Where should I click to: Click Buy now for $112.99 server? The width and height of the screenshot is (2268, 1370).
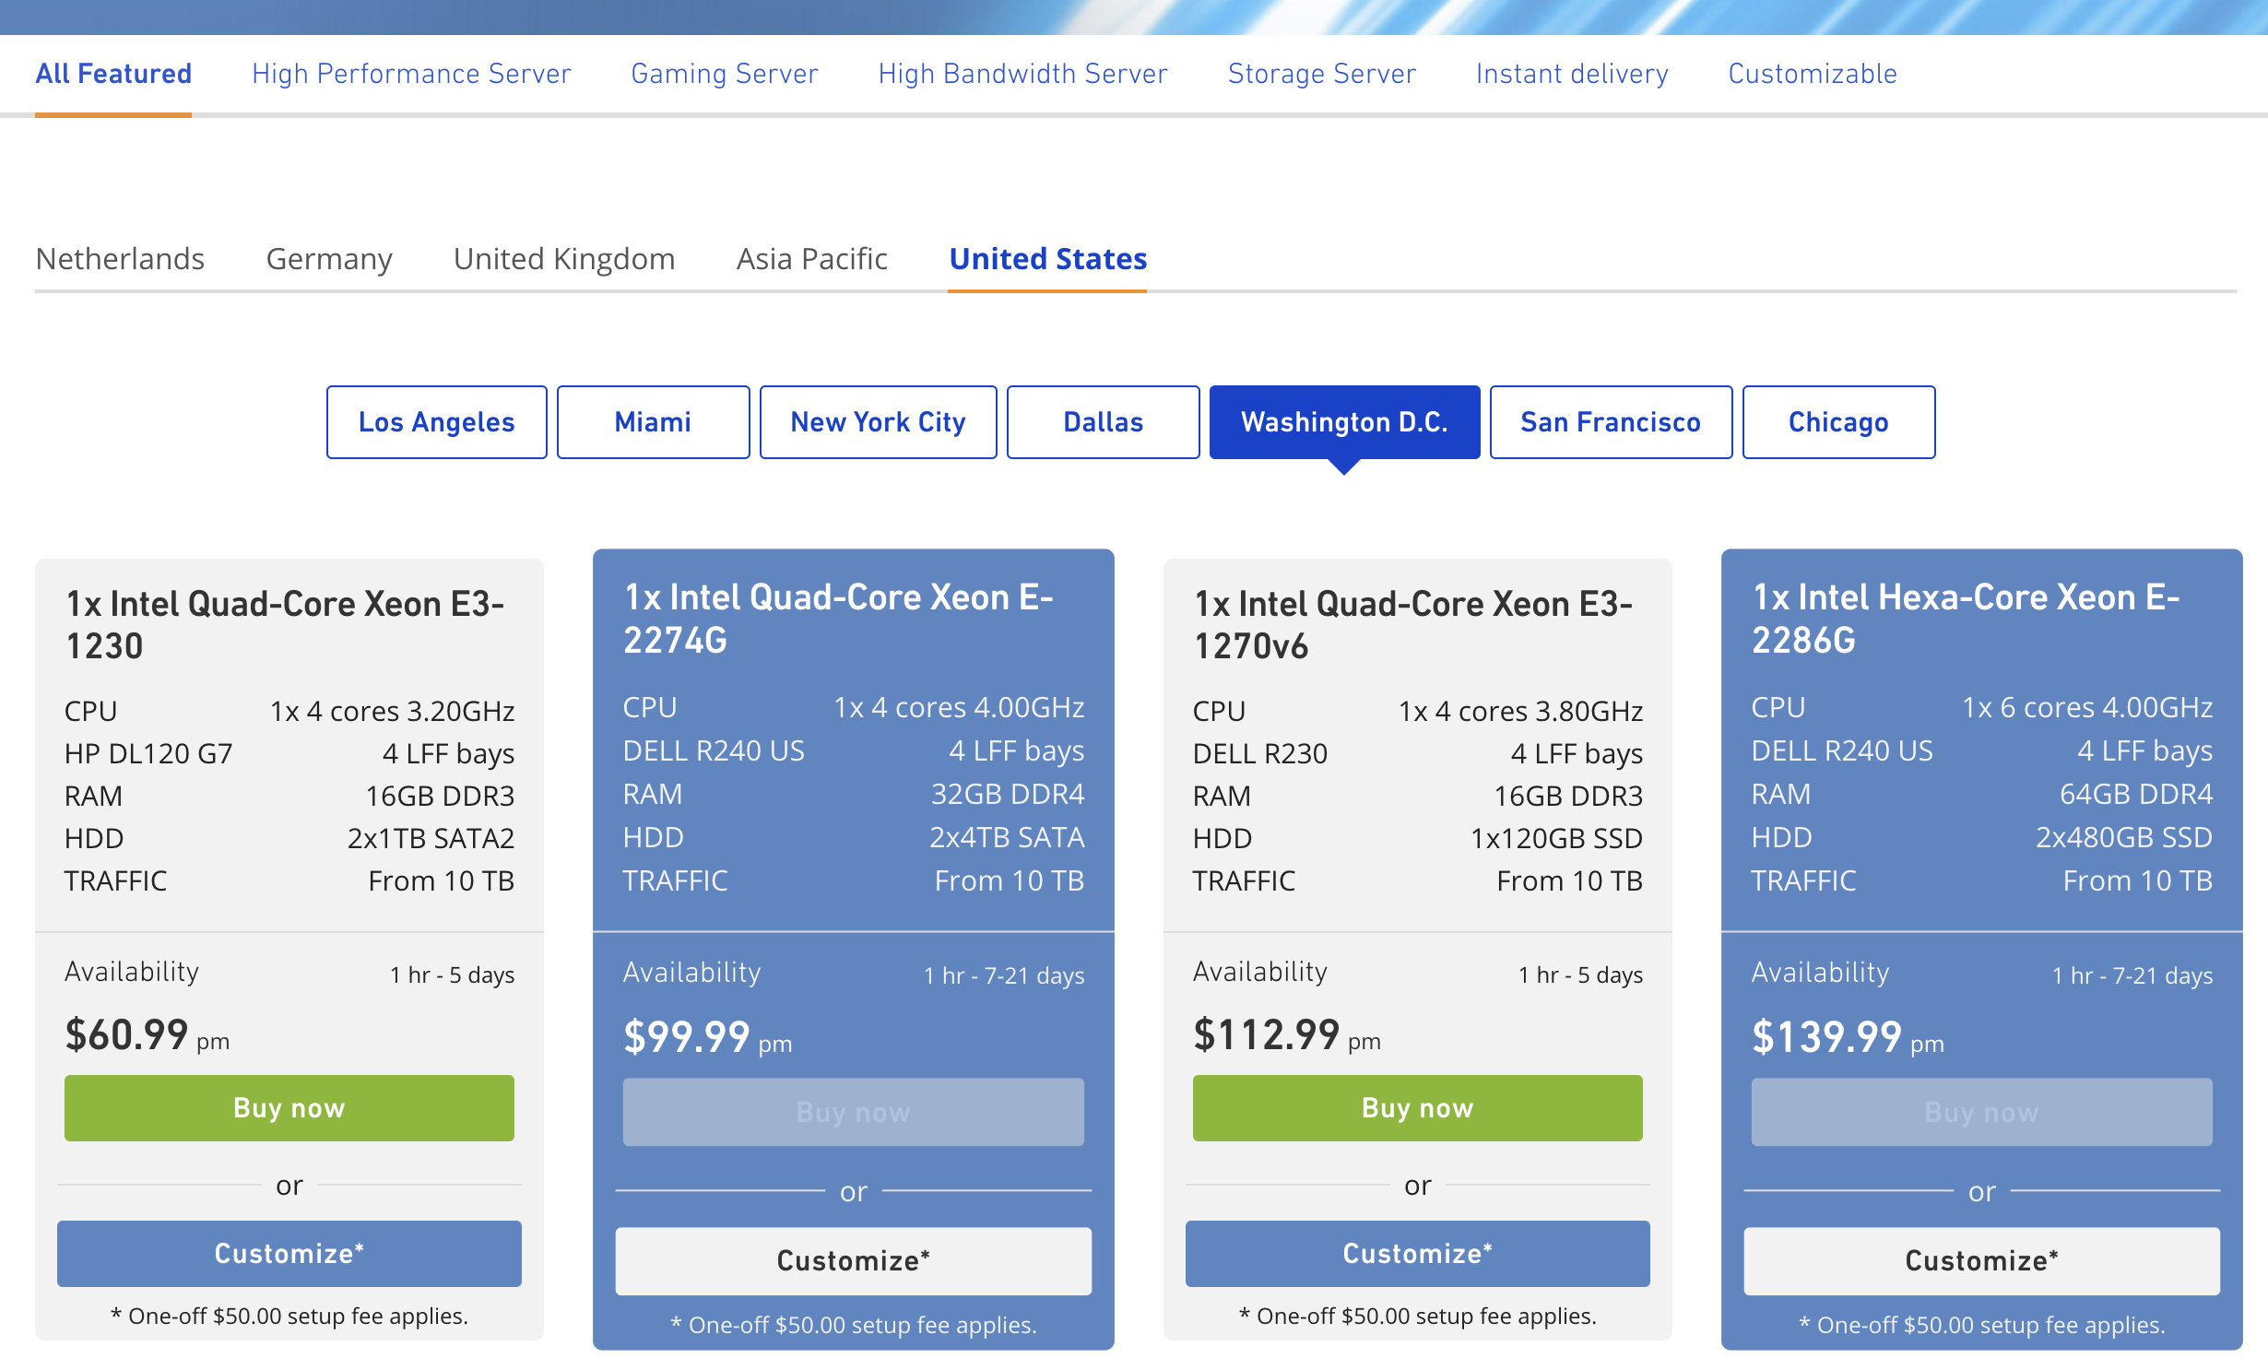click(1417, 1108)
